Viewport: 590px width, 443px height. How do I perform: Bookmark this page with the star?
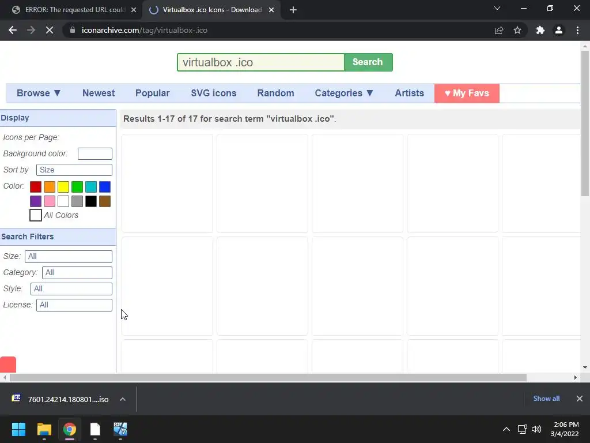pyautogui.click(x=517, y=30)
